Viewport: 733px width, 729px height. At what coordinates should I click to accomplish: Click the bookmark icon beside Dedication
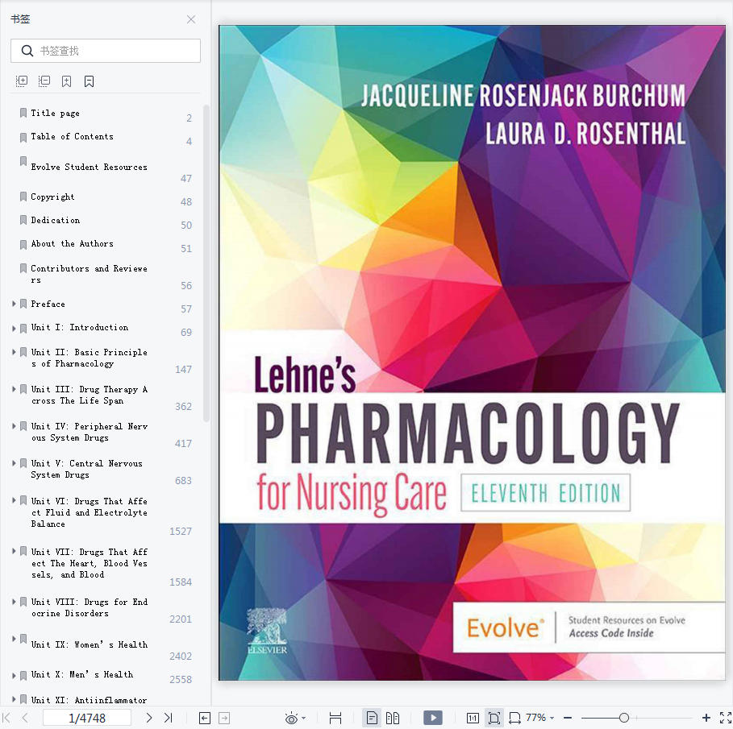tap(23, 220)
